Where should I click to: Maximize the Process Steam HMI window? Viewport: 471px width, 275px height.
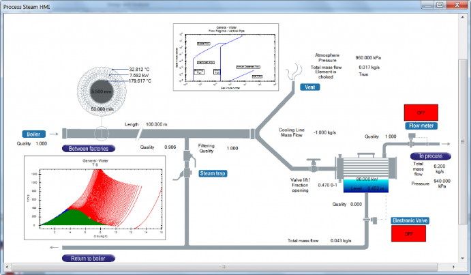coord(440,5)
